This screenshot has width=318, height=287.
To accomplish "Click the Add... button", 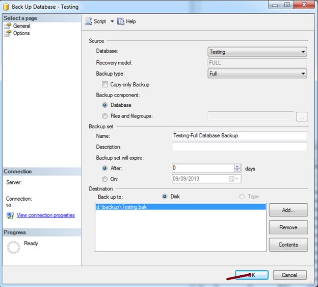I will coord(288,210).
